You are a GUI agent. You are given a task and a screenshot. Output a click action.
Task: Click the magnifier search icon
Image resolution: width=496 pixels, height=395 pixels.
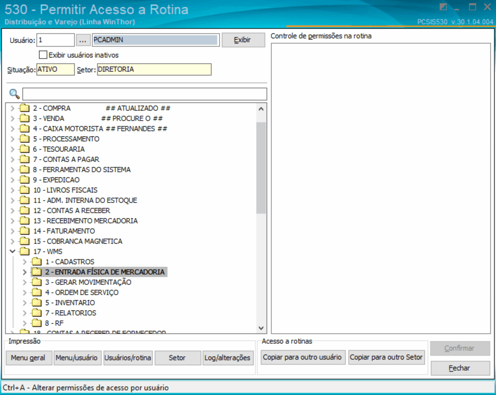click(x=14, y=94)
